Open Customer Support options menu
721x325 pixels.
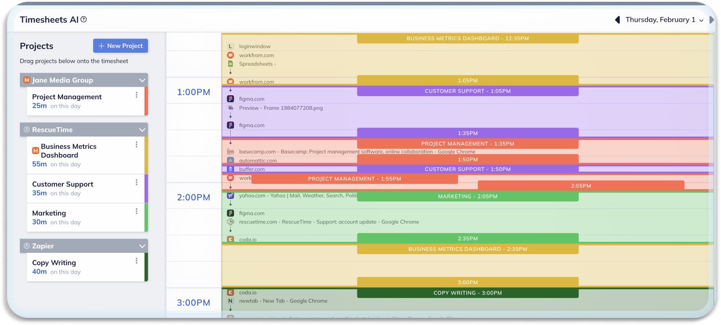pos(136,182)
